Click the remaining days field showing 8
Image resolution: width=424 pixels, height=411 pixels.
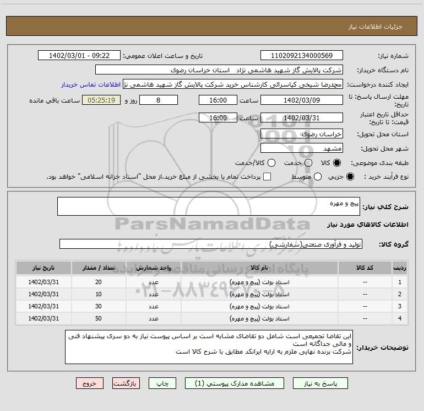click(159, 100)
